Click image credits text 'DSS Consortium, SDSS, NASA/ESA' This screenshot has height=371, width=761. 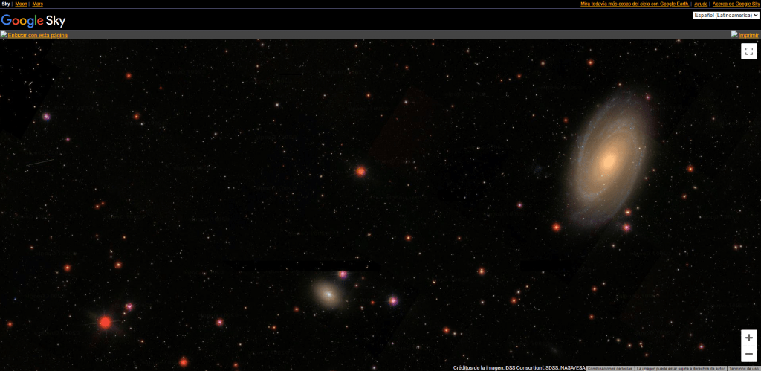click(x=545, y=368)
